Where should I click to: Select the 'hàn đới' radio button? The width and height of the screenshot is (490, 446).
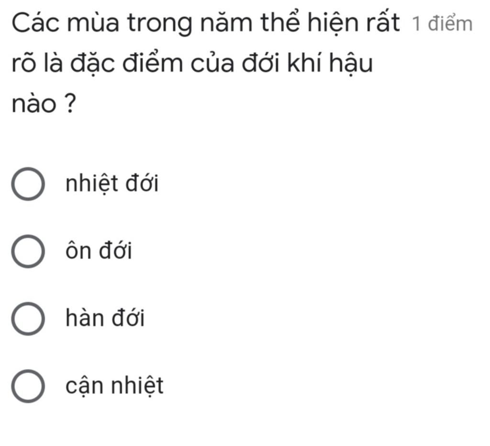pos(28,319)
